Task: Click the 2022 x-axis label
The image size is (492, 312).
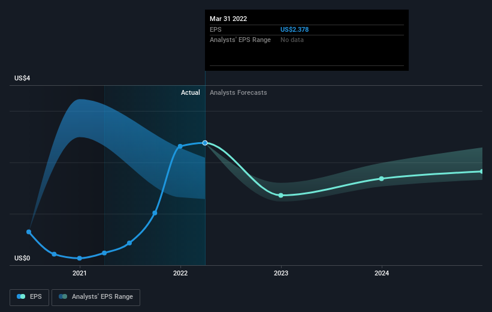Action: [180, 273]
